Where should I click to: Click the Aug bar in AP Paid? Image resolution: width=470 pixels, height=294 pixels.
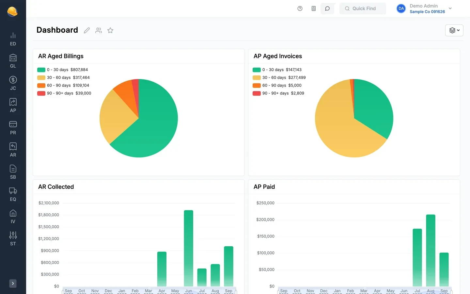coord(431,250)
